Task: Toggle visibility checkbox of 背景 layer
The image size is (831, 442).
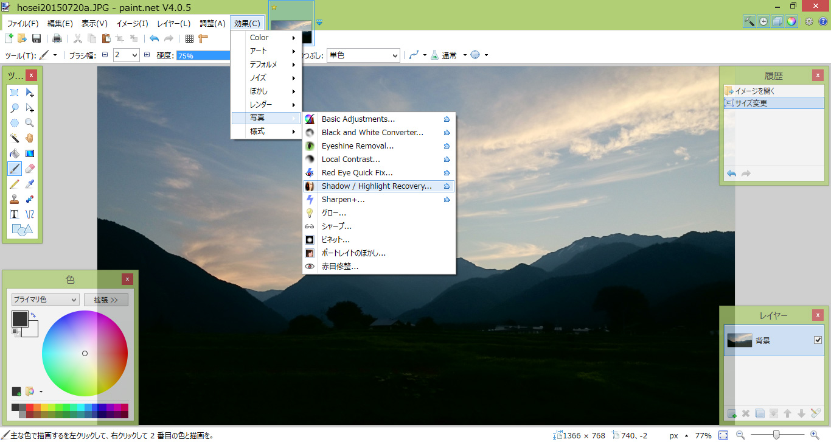Action: pyautogui.click(x=818, y=340)
